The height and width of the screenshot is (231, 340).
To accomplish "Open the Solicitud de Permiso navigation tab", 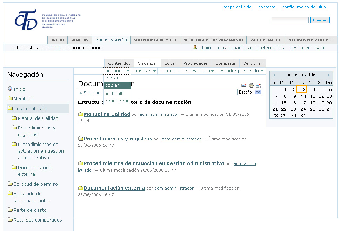I will pyautogui.click(x=155, y=40).
